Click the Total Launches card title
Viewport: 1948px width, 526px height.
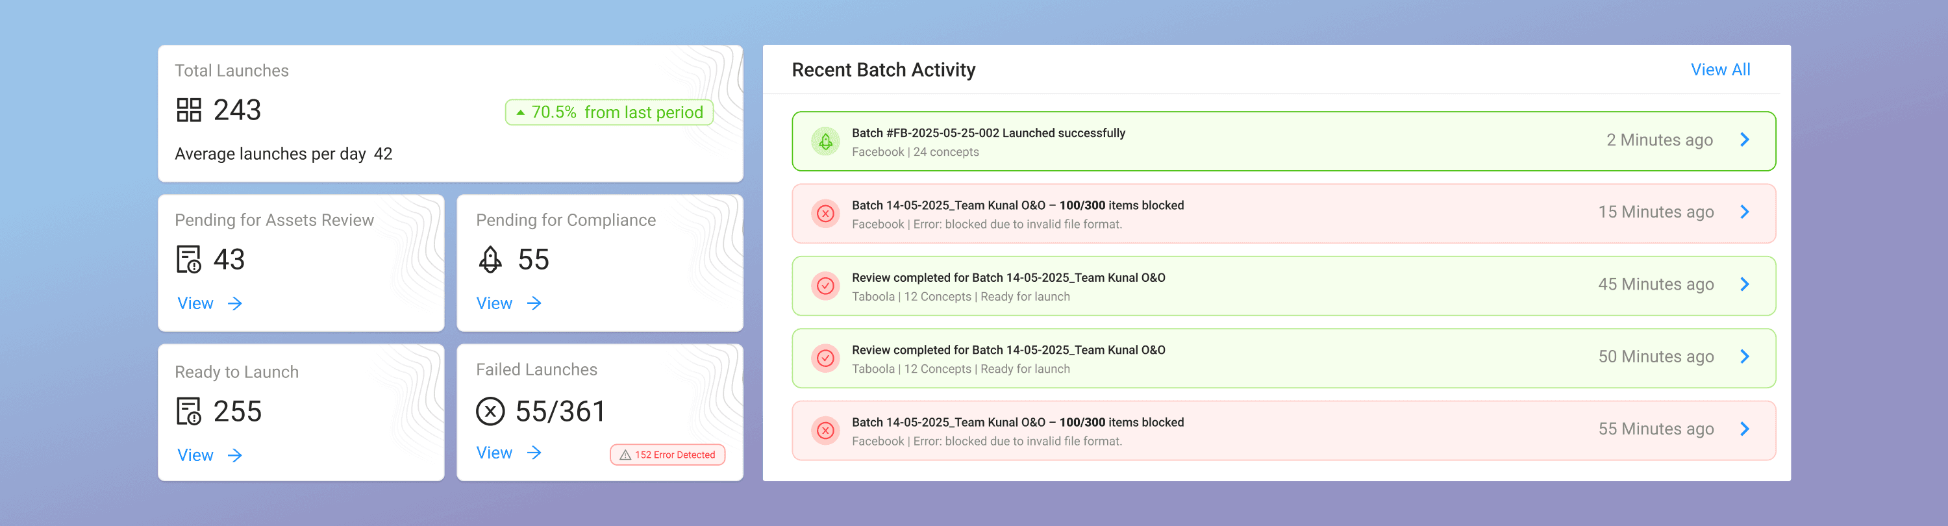231,70
